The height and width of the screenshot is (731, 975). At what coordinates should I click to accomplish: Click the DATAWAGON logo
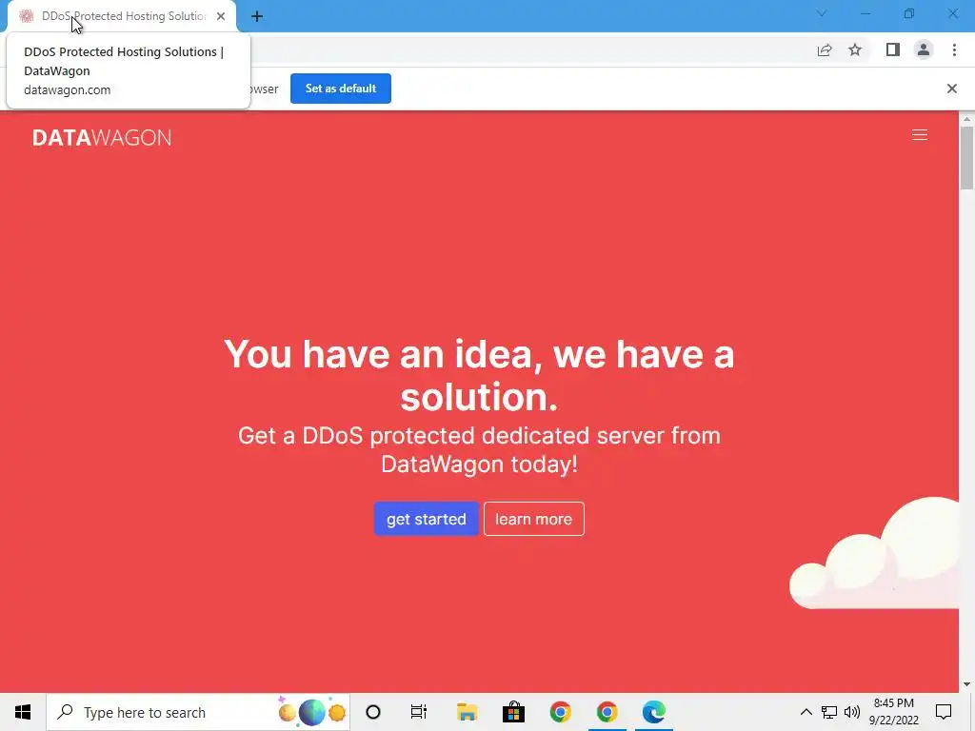pyautogui.click(x=101, y=137)
